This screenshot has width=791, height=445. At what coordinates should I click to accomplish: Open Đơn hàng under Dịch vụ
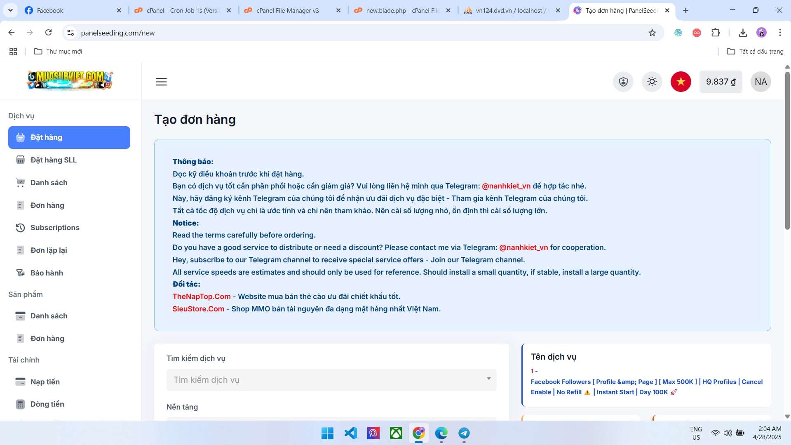pyautogui.click(x=69, y=205)
